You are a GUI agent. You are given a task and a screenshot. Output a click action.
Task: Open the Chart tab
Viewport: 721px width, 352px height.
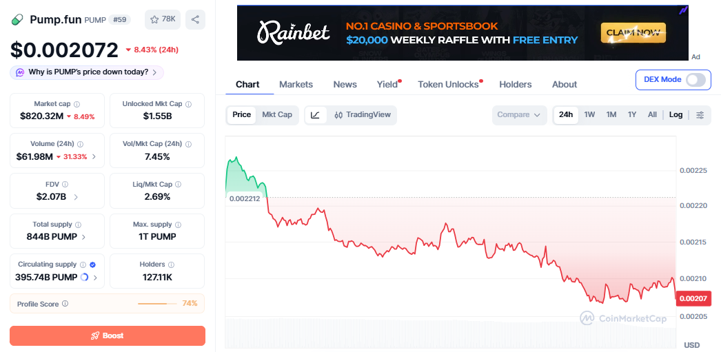tap(247, 85)
